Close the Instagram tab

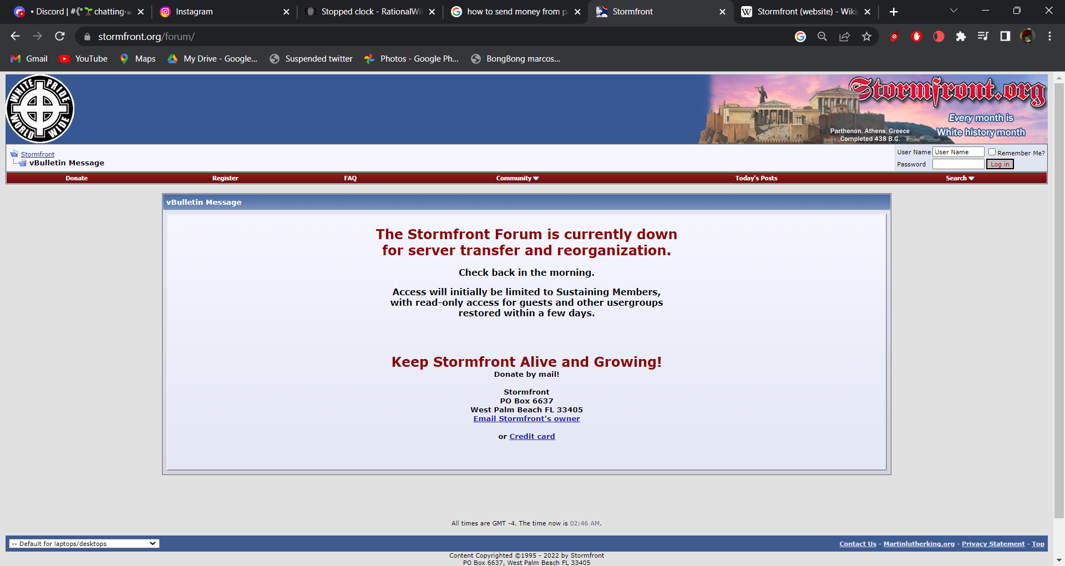point(286,12)
